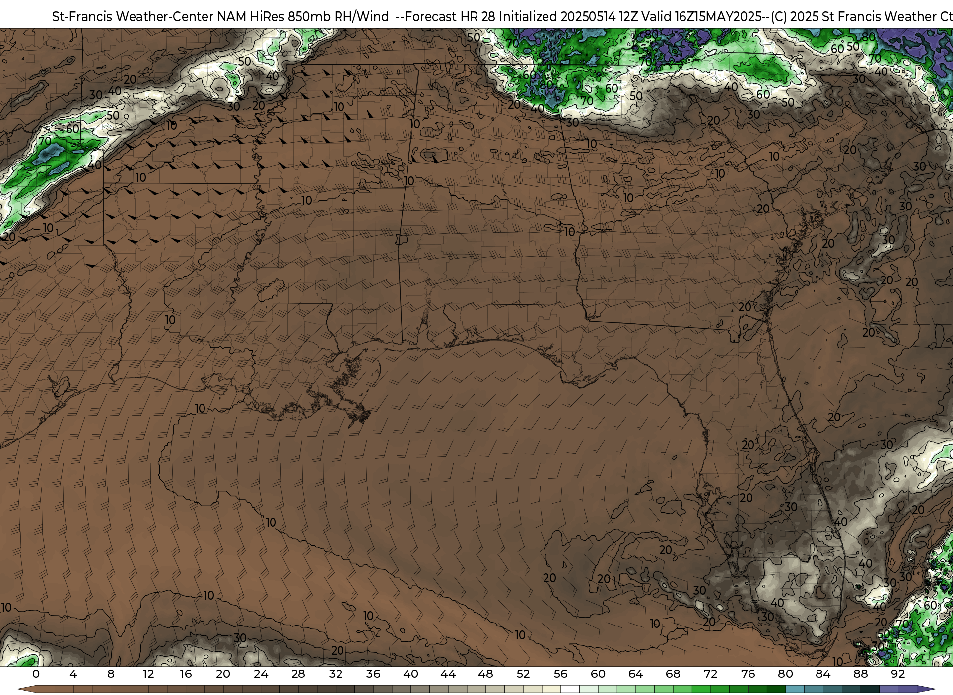This screenshot has height=695, width=953.
Task: Click the '68' label on the color scale
Action: point(673,674)
